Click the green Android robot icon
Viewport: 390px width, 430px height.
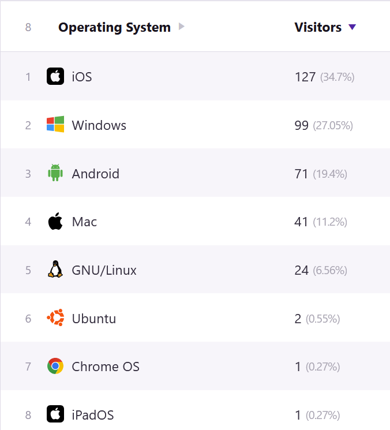point(55,173)
